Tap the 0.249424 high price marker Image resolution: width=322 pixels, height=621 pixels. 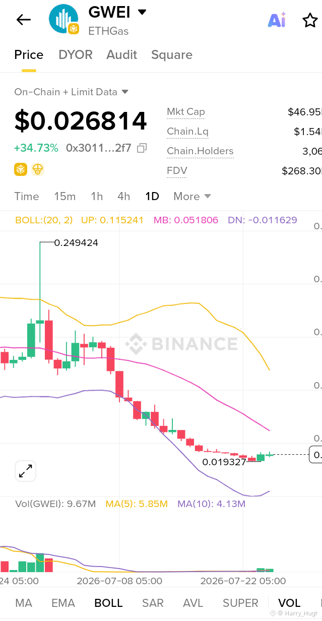click(x=76, y=242)
